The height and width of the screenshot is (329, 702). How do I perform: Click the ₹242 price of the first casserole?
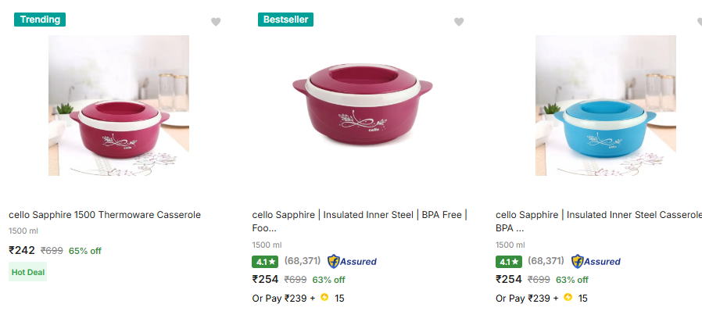[22, 251]
